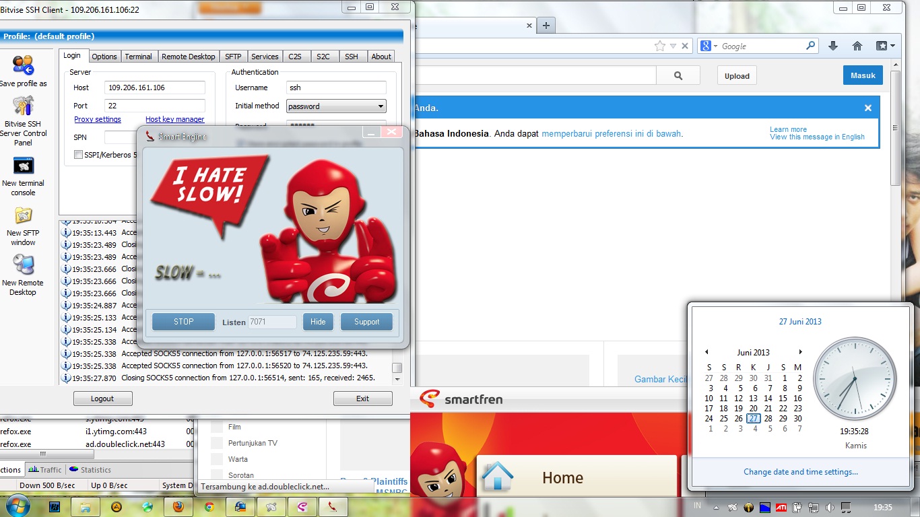The height and width of the screenshot is (517, 920).
Task: Click the blue Masuk button
Action: [863, 75]
